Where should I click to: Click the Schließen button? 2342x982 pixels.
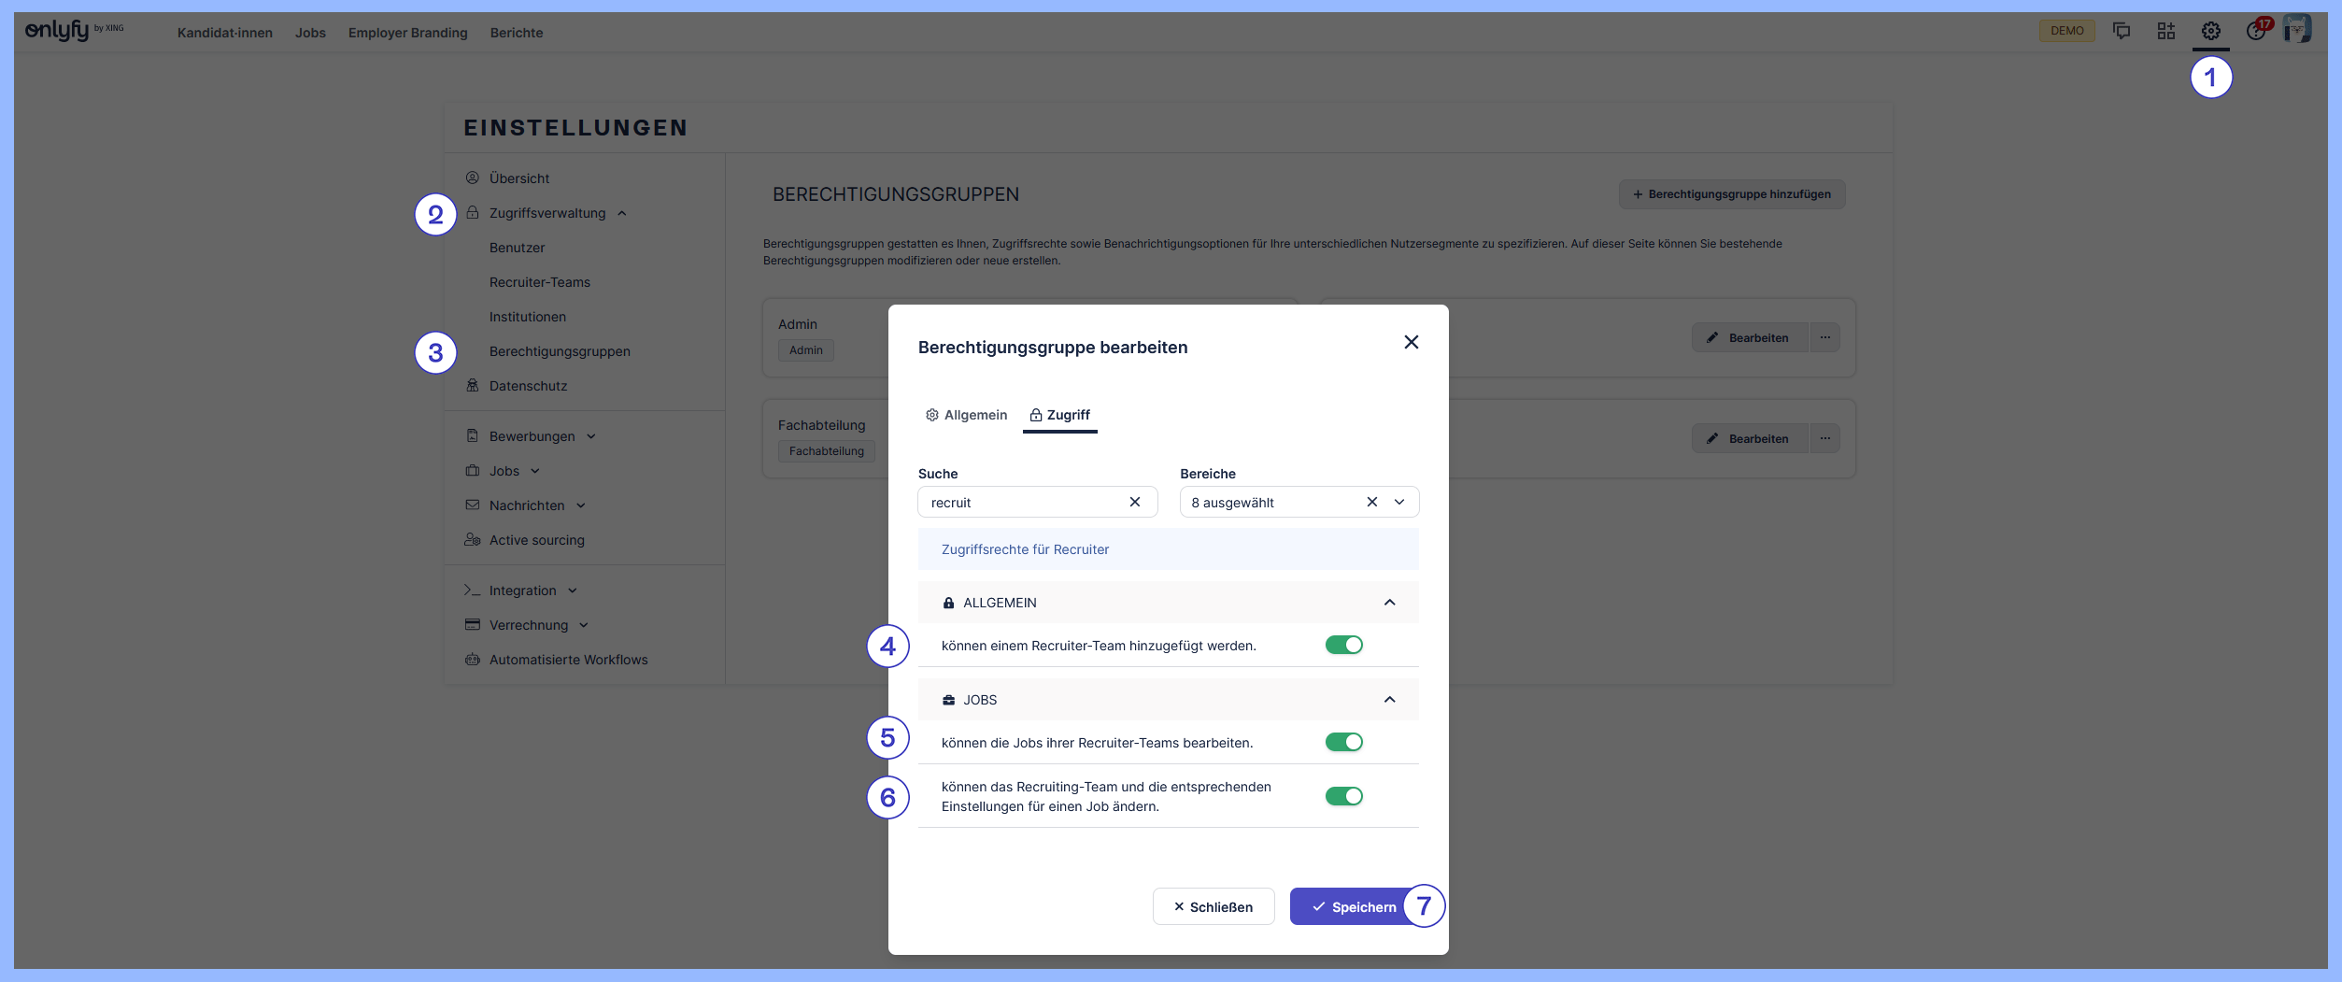pyautogui.click(x=1213, y=906)
